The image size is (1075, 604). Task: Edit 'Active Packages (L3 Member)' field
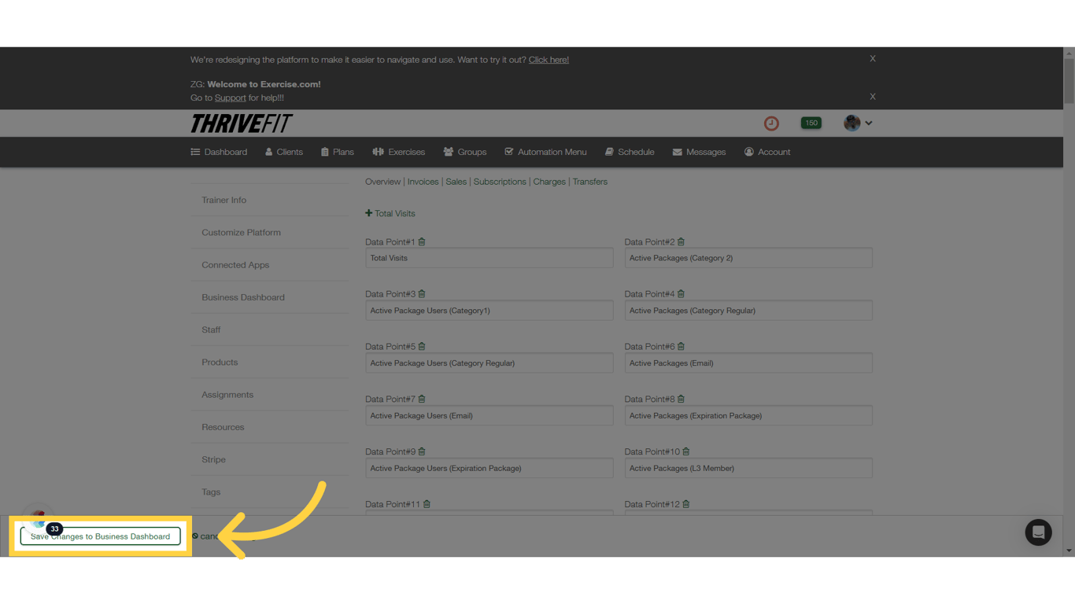[748, 468]
